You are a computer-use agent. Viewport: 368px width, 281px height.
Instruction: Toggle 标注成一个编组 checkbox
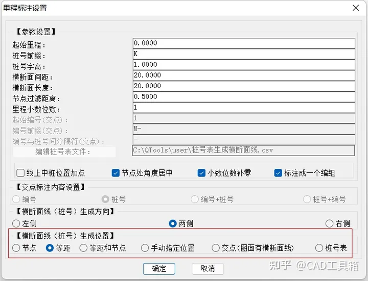point(278,173)
